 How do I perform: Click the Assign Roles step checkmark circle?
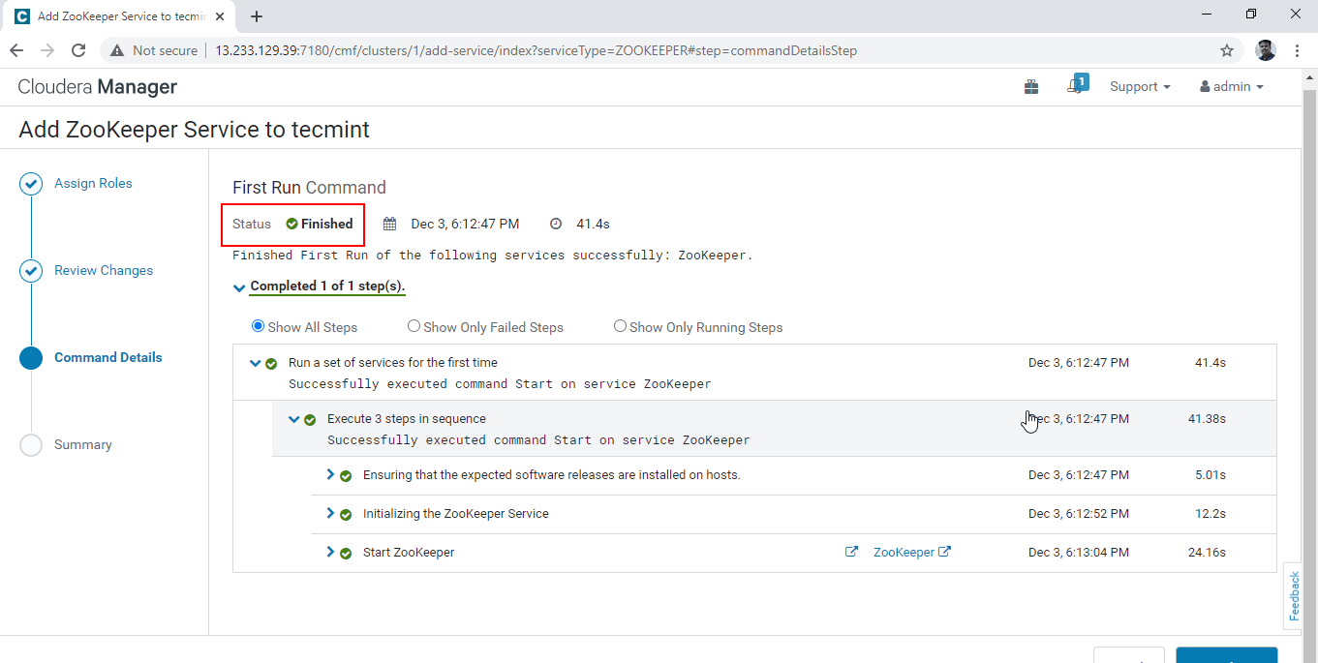coord(31,184)
